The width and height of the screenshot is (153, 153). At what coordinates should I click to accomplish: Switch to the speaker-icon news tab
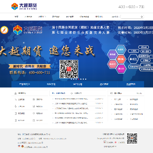pos(72,93)
